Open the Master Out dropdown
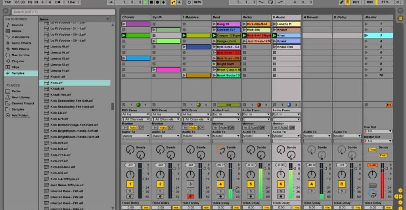The image size is (406, 210). [x=378, y=141]
